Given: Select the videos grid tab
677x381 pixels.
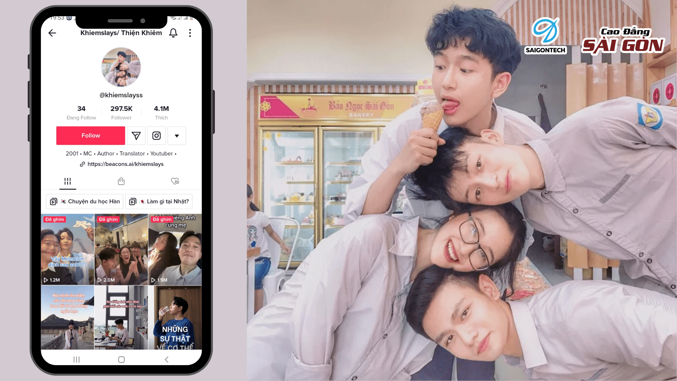Looking at the screenshot, I should 67,181.
